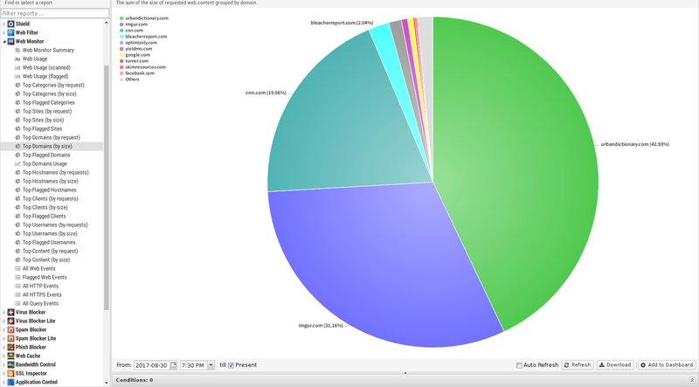Select Top Sites (by request) report

pos(46,111)
